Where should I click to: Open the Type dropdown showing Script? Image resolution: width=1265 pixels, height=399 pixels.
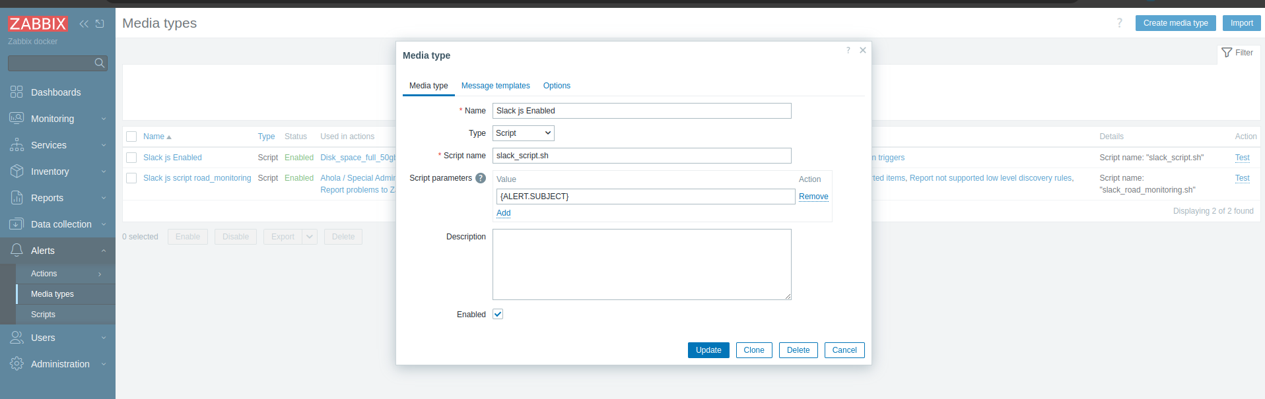524,133
